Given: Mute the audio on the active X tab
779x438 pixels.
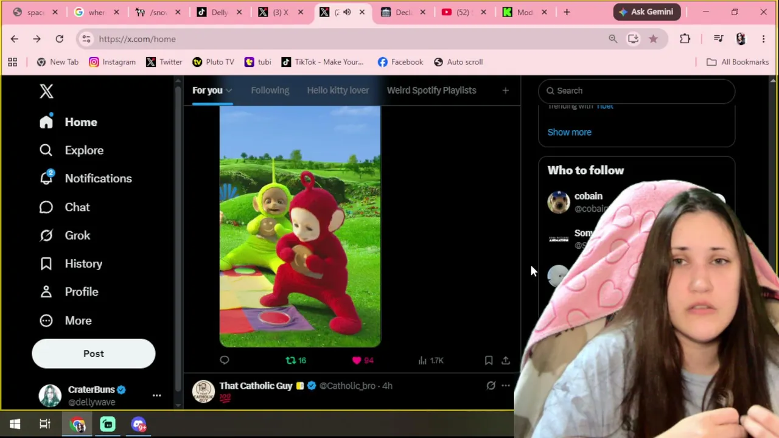Looking at the screenshot, I should (347, 12).
